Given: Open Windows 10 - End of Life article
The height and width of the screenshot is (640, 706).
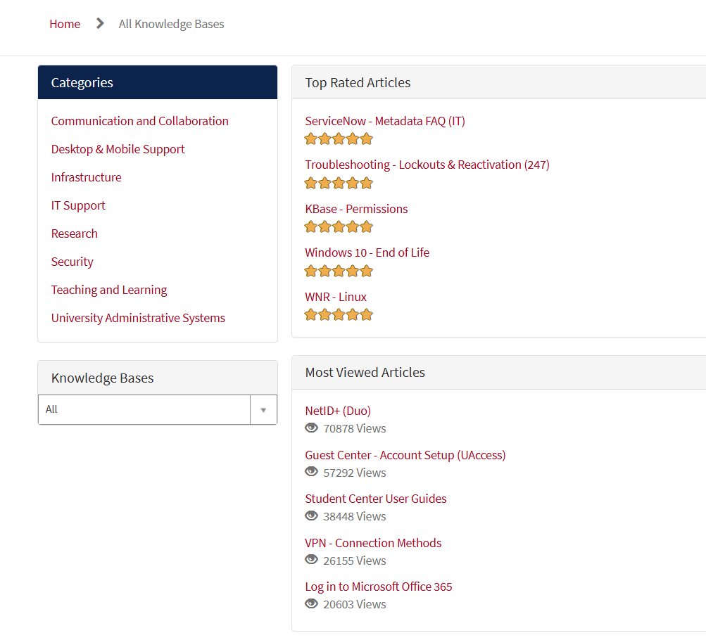Looking at the screenshot, I should pyautogui.click(x=367, y=252).
